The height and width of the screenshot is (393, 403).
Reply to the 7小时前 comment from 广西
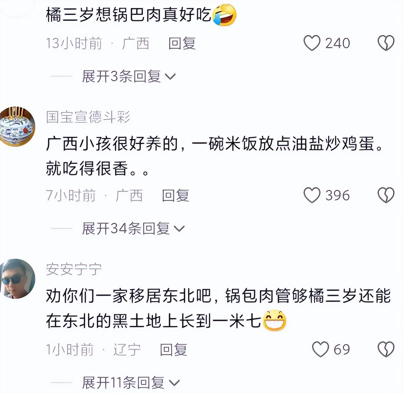point(175,196)
